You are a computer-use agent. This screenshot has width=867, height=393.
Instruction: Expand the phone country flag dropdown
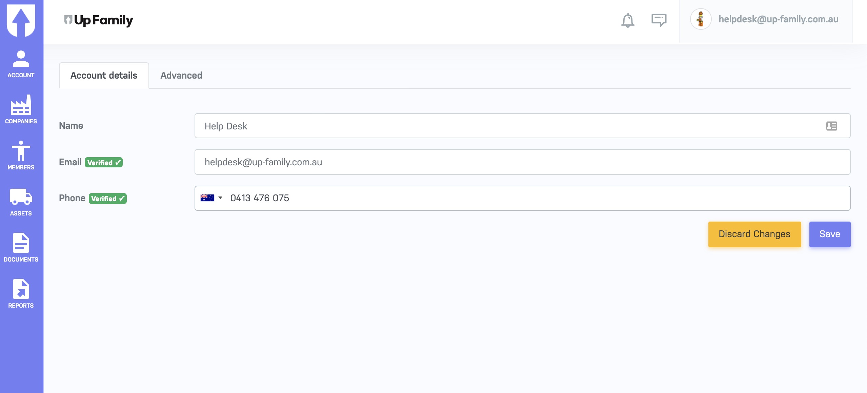point(211,198)
